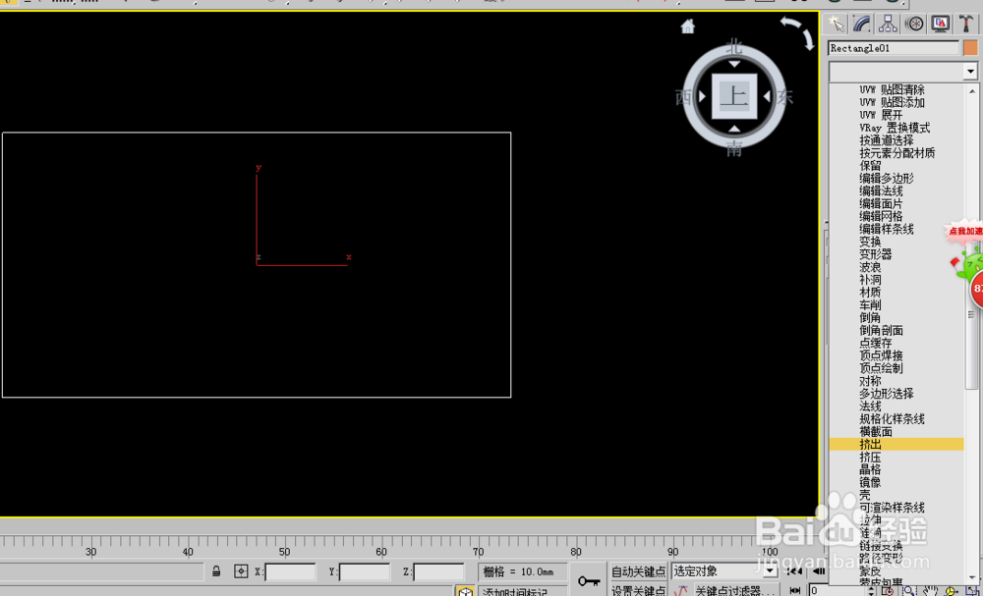Select the highlighted 挤出 extrude modifier
The width and height of the screenshot is (983, 596).
(896, 444)
